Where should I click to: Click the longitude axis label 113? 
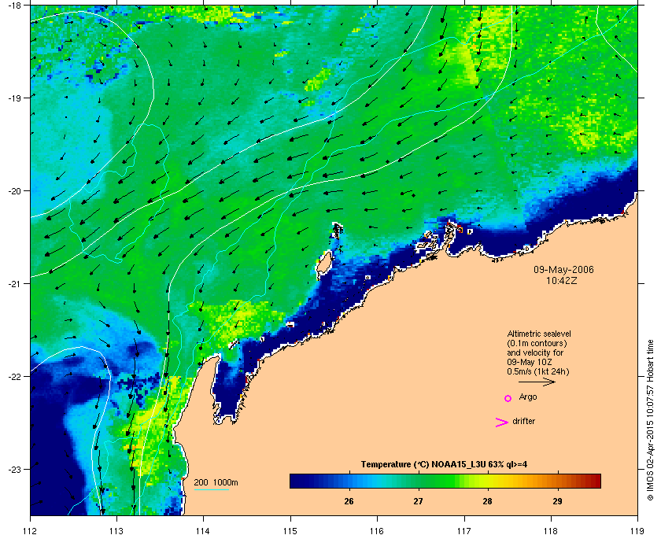[x=116, y=531]
